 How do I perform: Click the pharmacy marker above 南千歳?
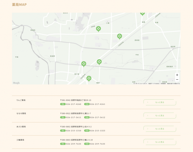(x=84, y=64)
